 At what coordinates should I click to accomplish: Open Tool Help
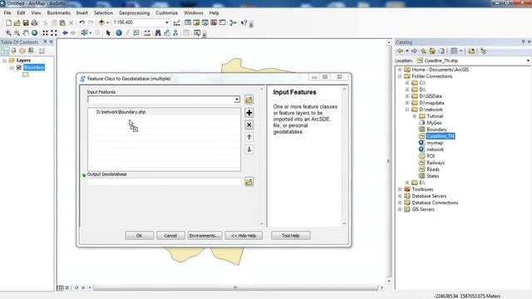tap(291, 236)
